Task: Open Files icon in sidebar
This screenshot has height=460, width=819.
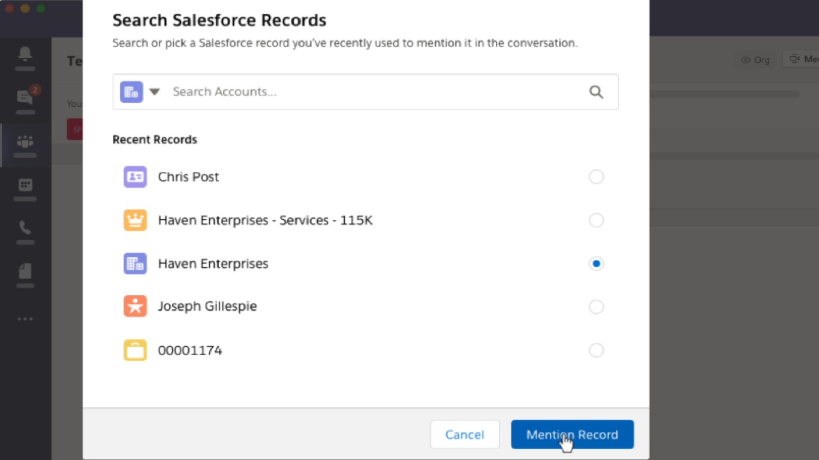Action: [x=25, y=271]
